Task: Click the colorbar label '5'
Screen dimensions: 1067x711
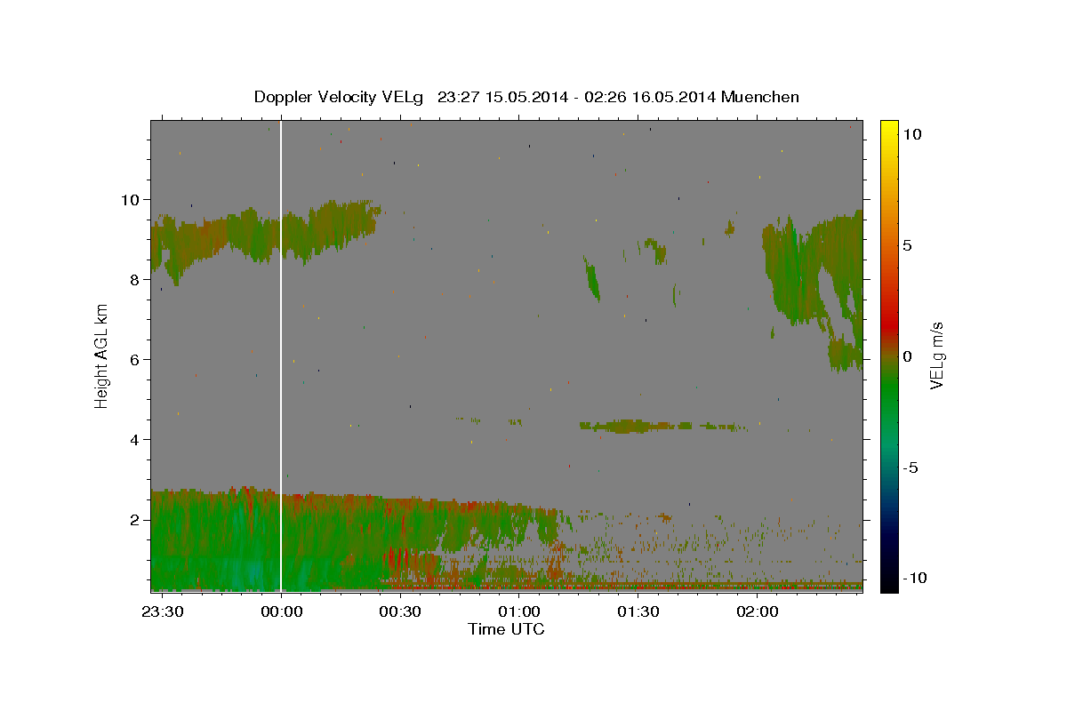Action: (x=907, y=245)
